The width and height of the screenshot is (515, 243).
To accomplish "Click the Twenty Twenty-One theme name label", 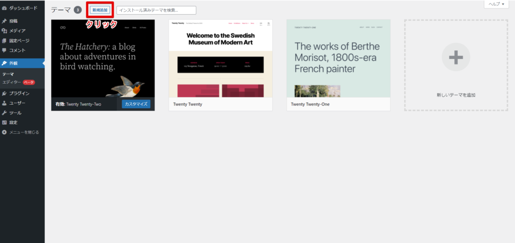I will click(x=310, y=105).
